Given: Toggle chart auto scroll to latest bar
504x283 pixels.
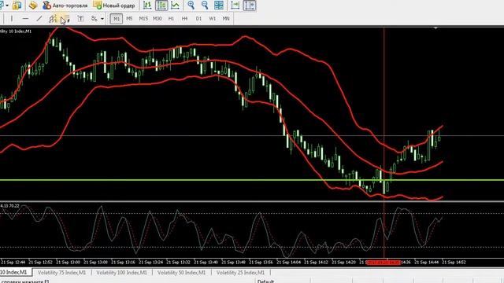Looking at the screenshot, I should point(235,6).
